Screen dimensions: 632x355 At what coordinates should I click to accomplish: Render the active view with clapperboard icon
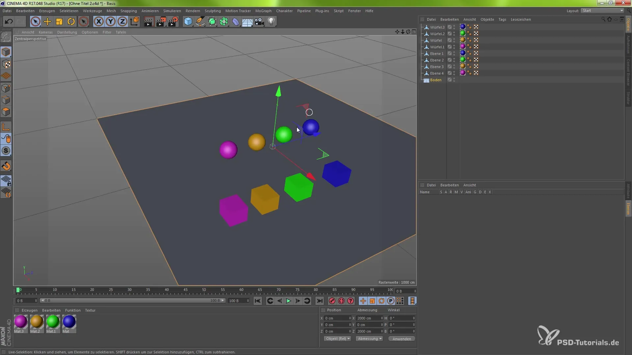149,22
